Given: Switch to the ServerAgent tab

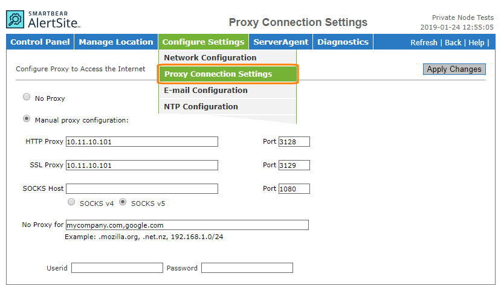Looking at the screenshot, I should 281,42.
